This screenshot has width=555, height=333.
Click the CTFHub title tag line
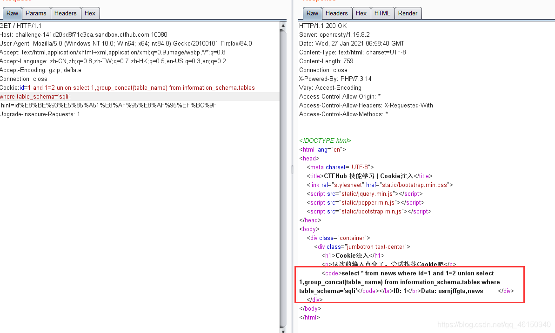pos(369,176)
